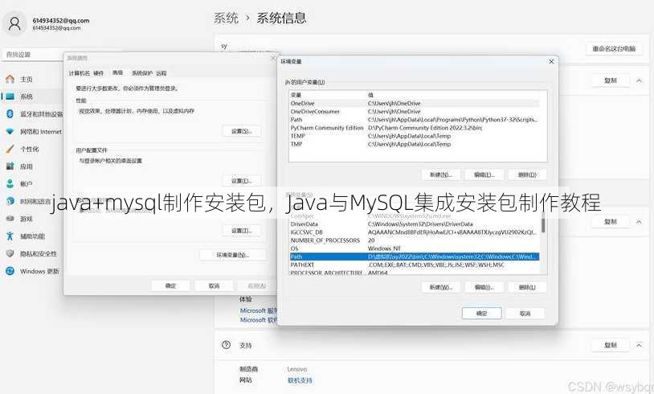Open 蓝牙和其他设备 Bluetooth icon
The width and height of the screenshot is (654, 394).
tap(10, 114)
